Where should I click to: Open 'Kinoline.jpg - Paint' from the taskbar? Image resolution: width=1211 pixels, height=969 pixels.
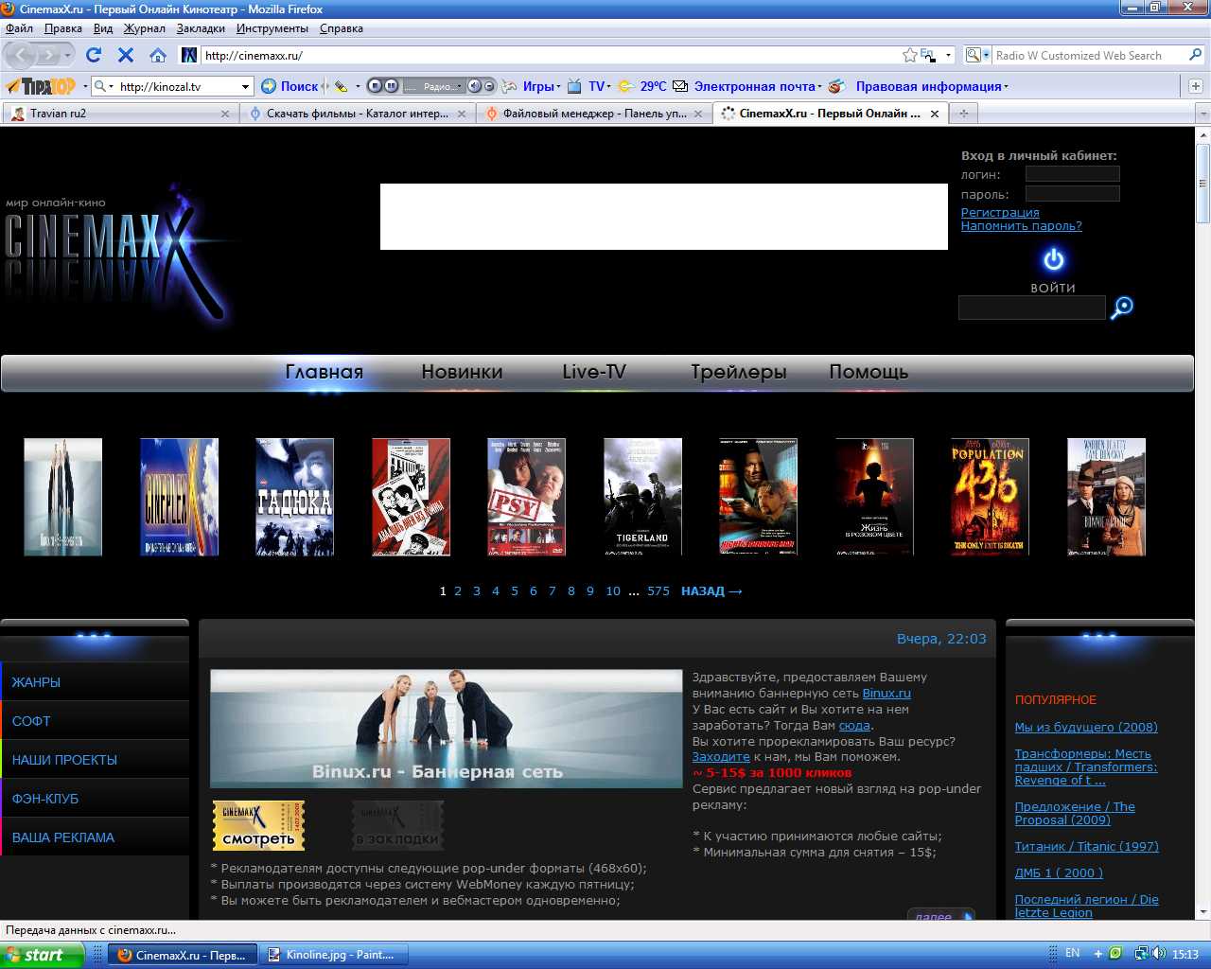pyautogui.click(x=333, y=955)
